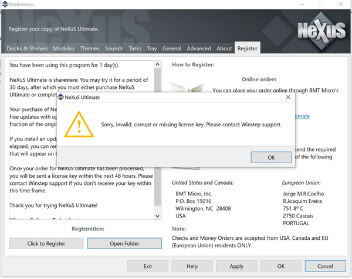The width and height of the screenshot is (352, 279).
Task: Open Help from the bottom buttons
Action: pos(192,266)
